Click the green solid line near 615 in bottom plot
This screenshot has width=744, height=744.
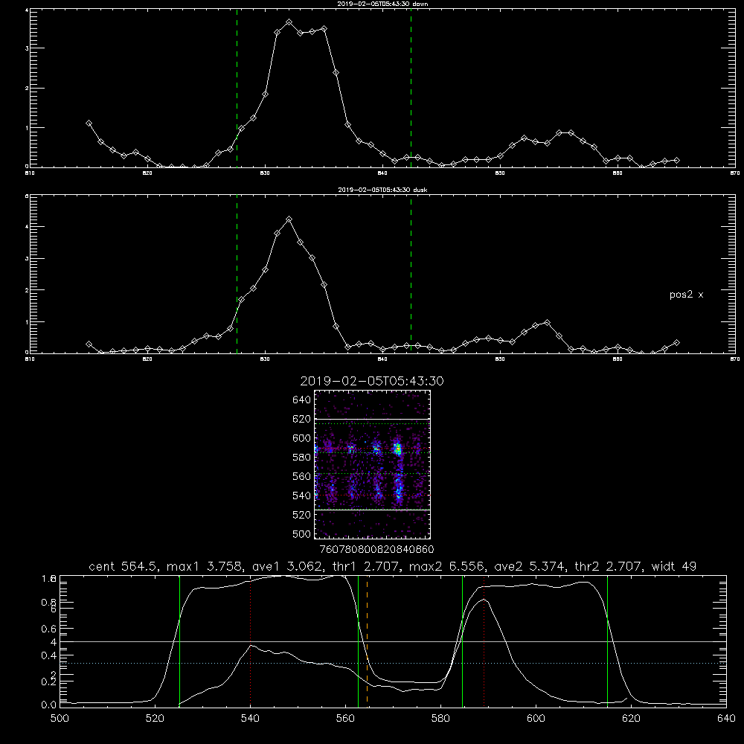[x=607, y=641]
